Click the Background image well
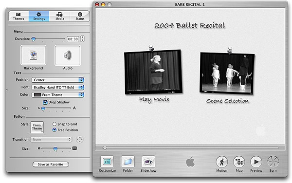The image size is (292, 183). pos(33,55)
